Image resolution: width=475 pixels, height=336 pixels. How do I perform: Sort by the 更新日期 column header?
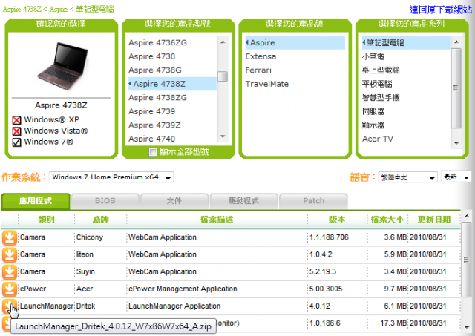pos(434,219)
